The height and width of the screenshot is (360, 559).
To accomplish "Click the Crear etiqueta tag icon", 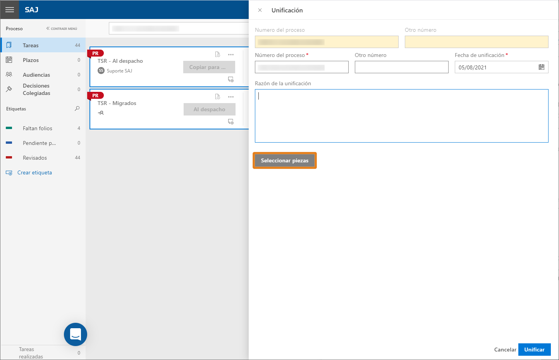I will click(x=9, y=173).
